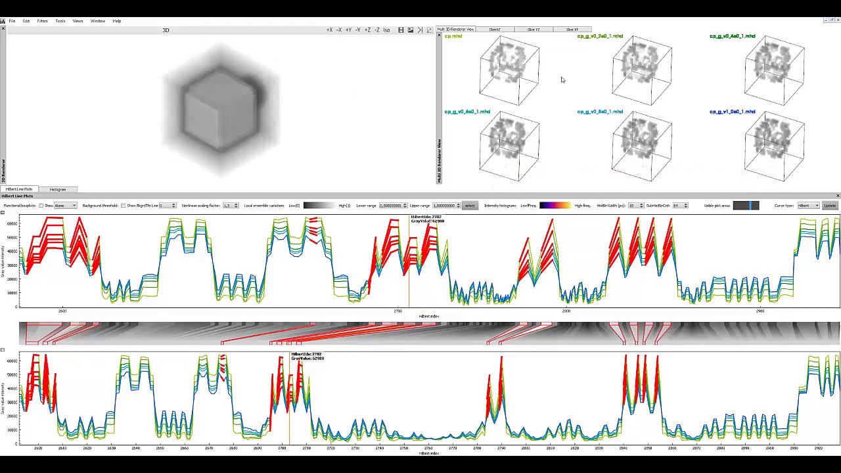Click the grey-red linking band between plots
Viewport: 841px width, 473px height.
tap(429, 333)
